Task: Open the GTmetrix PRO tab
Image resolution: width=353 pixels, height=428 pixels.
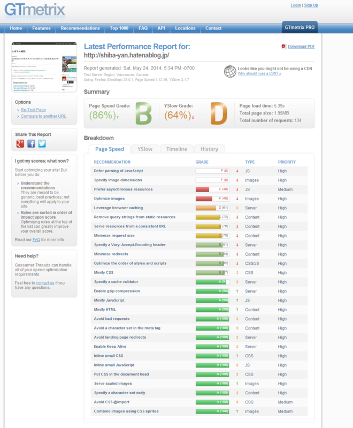Action: (300, 27)
